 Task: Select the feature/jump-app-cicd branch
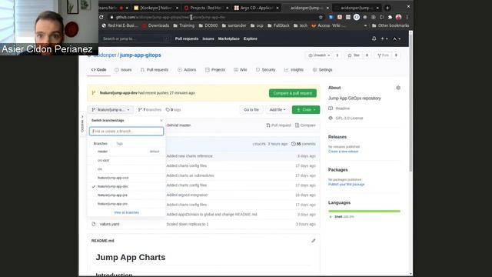[126, 178]
